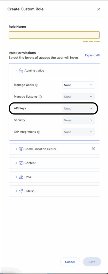Click the Role Name input field
Image resolution: width=108 pixels, height=274 pixels.
(x=54, y=35)
